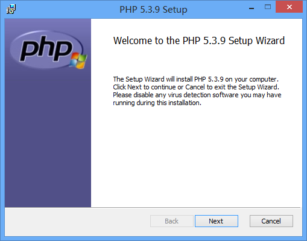Click the PHP logo in the sidebar banner

(x=48, y=50)
